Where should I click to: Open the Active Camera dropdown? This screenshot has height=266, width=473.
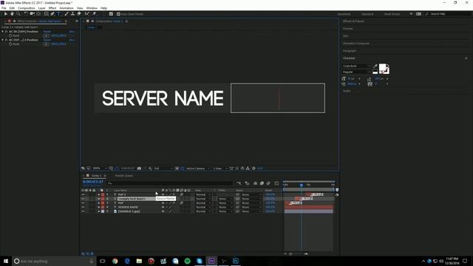(x=197, y=168)
